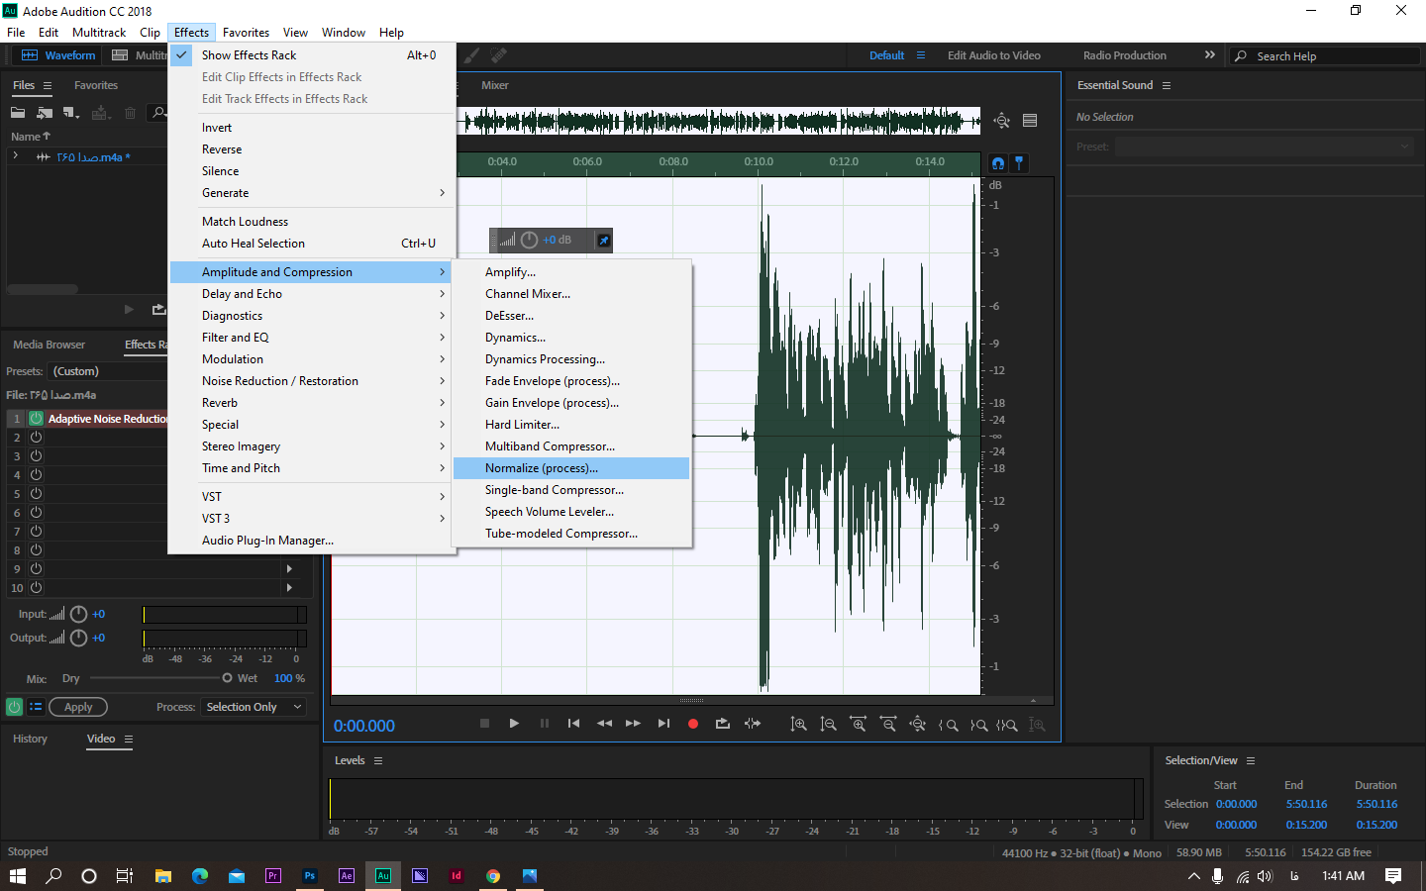Toggle Skip Selection button in transport
The image size is (1426, 891).
point(753,724)
